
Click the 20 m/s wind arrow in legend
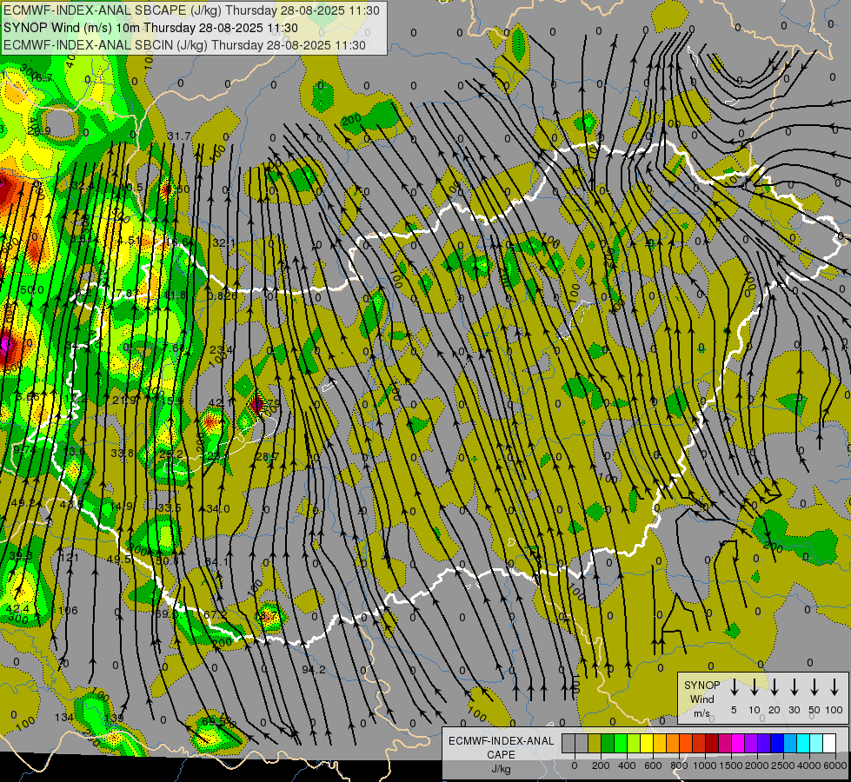click(774, 687)
